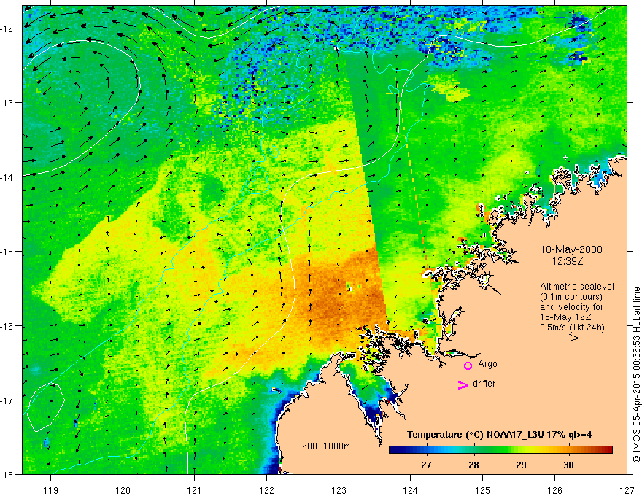Click the magenta drifter arrow legend marker

point(463,384)
